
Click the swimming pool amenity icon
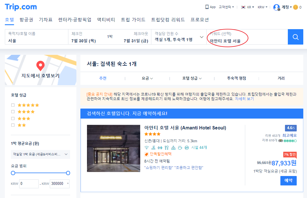(153, 148)
